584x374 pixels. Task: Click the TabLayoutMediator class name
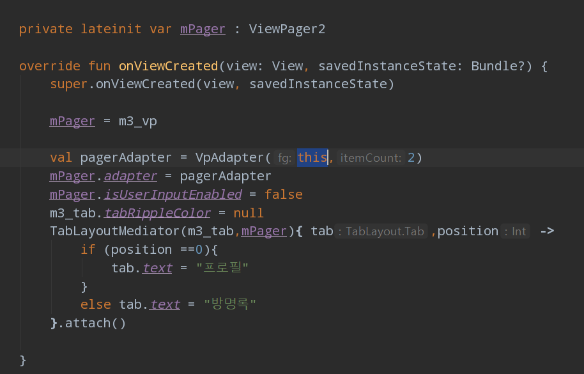[115, 231]
